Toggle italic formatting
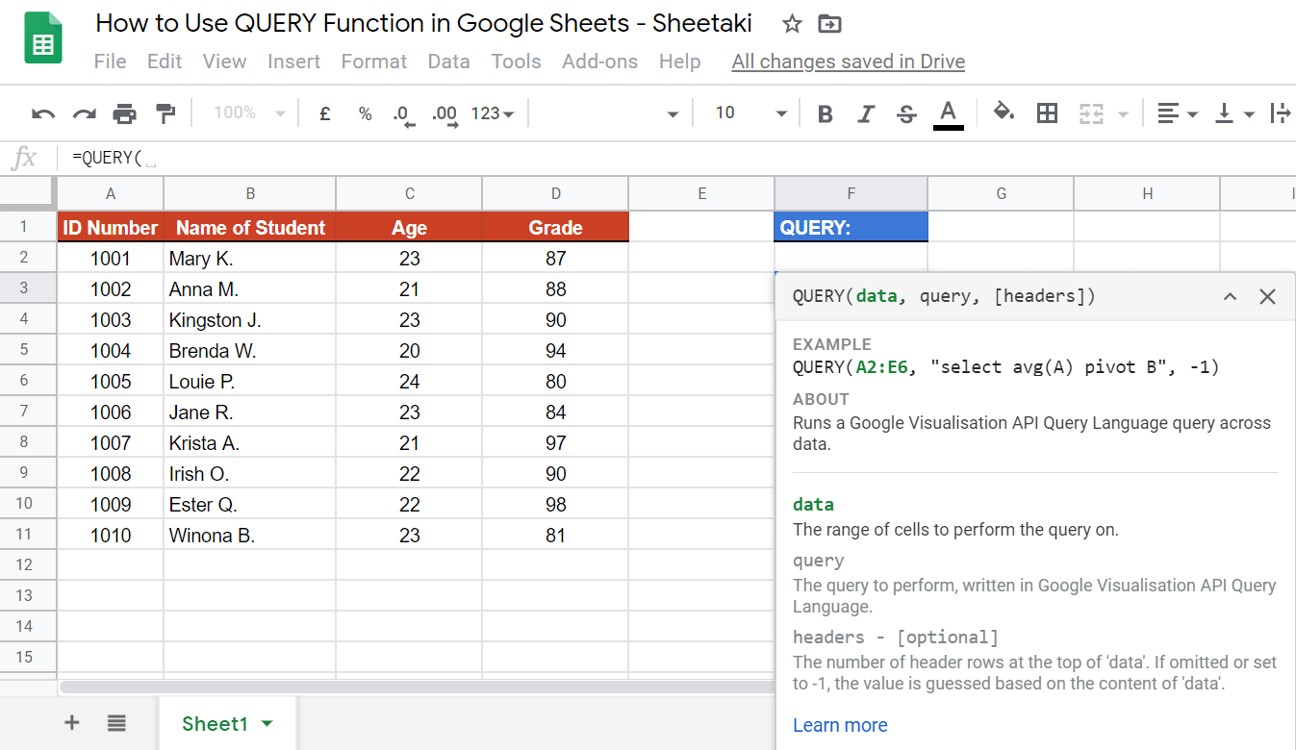Viewport: 1296px width, 750px height. tap(866, 113)
